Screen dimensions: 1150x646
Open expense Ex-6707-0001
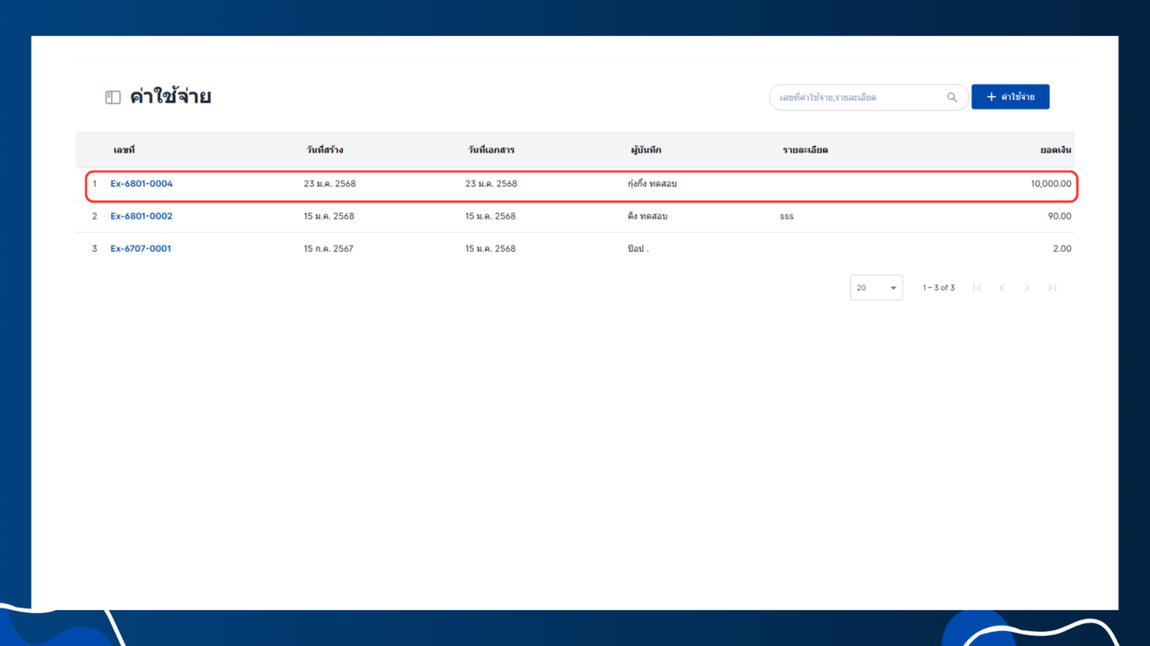click(x=140, y=249)
